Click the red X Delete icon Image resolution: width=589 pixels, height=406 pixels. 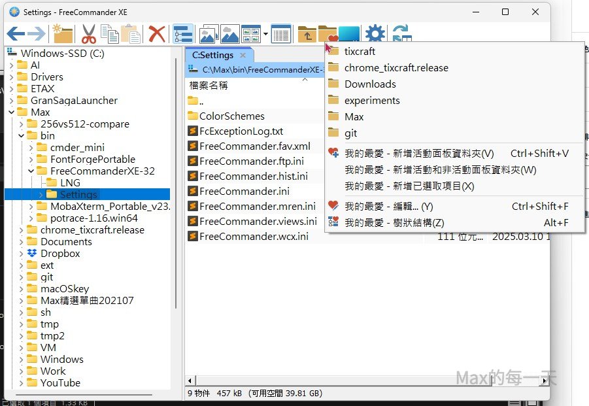click(157, 34)
